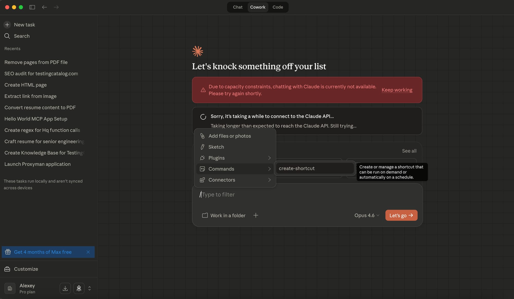Screen dimensions: 514x299
Task: Click the plus icon beside New task
Action: pos(7,25)
